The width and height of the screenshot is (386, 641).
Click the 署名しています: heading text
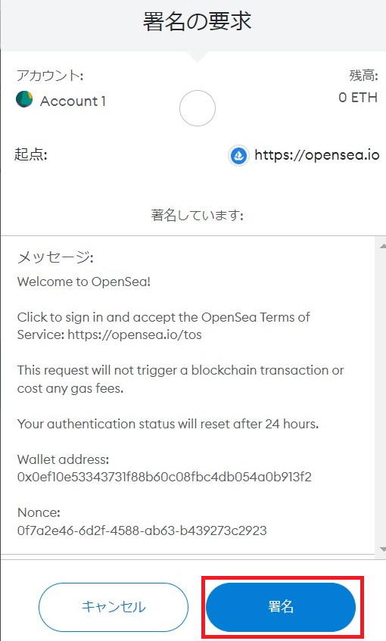click(x=198, y=215)
